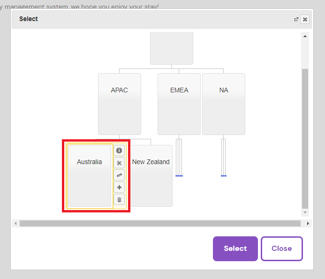Screen dimensions: 325x279
Task: Click the trash icon to delete Australia
Action: tap(119, 200)
